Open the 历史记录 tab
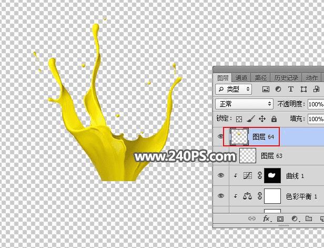 286,78
